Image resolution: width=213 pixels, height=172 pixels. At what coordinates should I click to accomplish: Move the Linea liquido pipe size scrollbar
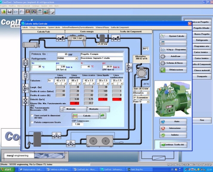(103, 83)
